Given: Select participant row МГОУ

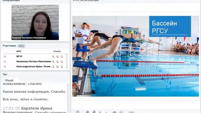Looking at the screenshot, I should coord(34,56).
